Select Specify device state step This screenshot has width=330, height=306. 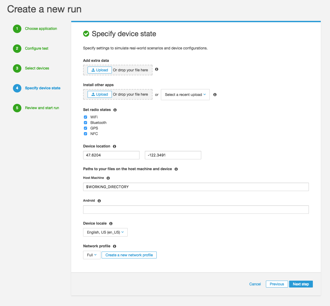pyautogui.click(x=43, y=88)
